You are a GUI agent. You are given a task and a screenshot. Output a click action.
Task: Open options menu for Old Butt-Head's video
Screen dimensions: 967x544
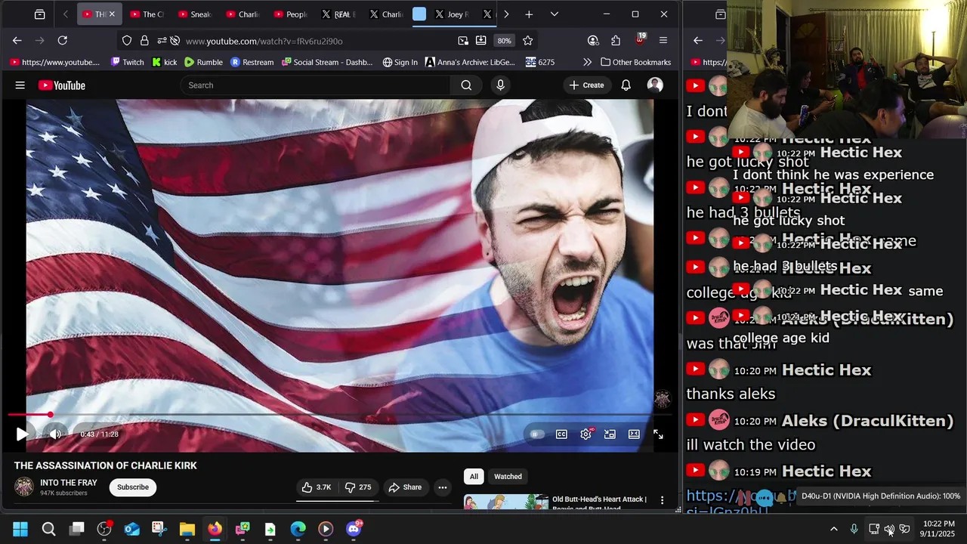pyautogui.click(x=662, y=500)
